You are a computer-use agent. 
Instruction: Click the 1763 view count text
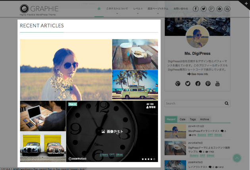[x=210, y=152]
